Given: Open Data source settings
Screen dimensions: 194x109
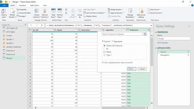Looking at the screenshot, I should tap(141, 13).
